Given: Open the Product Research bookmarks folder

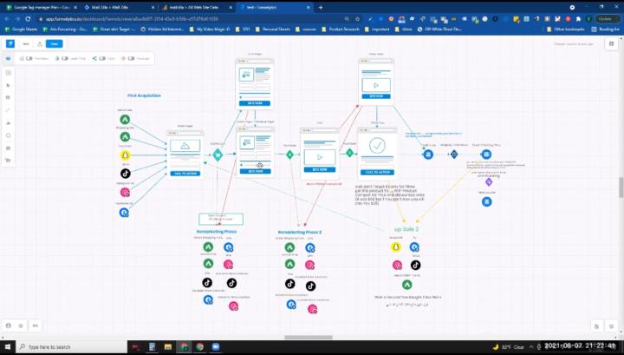Looking at the screenshot, I should tap(341, 30).
